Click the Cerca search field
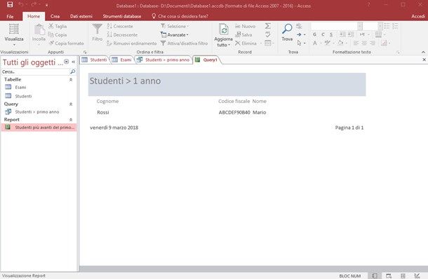Image resolution: width=428 pixels, height=279 pixels. pos(36,72)
